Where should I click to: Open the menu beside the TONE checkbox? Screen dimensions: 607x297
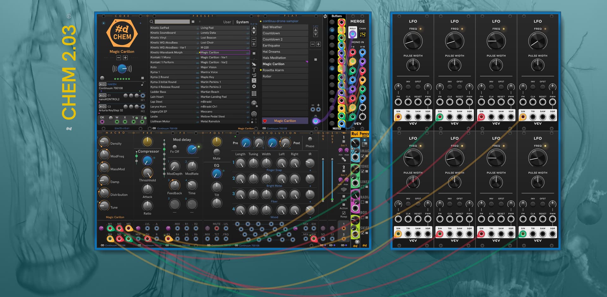pos(367,171)
